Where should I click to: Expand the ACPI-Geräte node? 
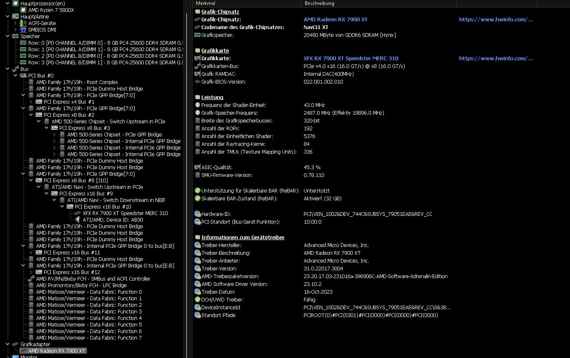[16, 23]
